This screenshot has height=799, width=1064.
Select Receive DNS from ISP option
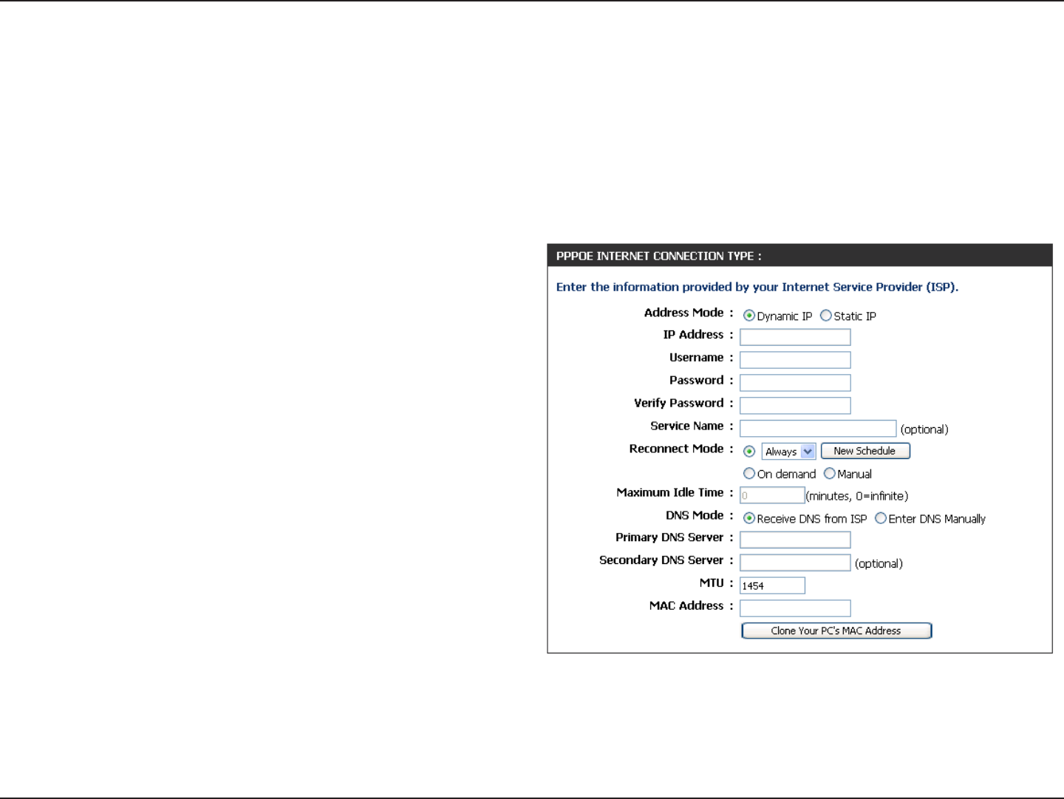click(x=749, y=518)
